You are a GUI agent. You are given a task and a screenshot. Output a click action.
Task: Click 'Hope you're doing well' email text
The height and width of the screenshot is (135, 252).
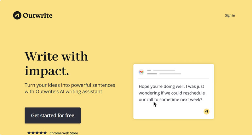[x=162, y=86]
